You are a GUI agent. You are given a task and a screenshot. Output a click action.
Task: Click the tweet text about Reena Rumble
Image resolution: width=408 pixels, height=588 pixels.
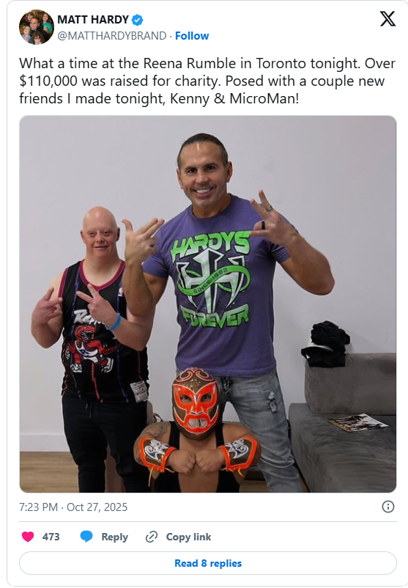[207, 81]
